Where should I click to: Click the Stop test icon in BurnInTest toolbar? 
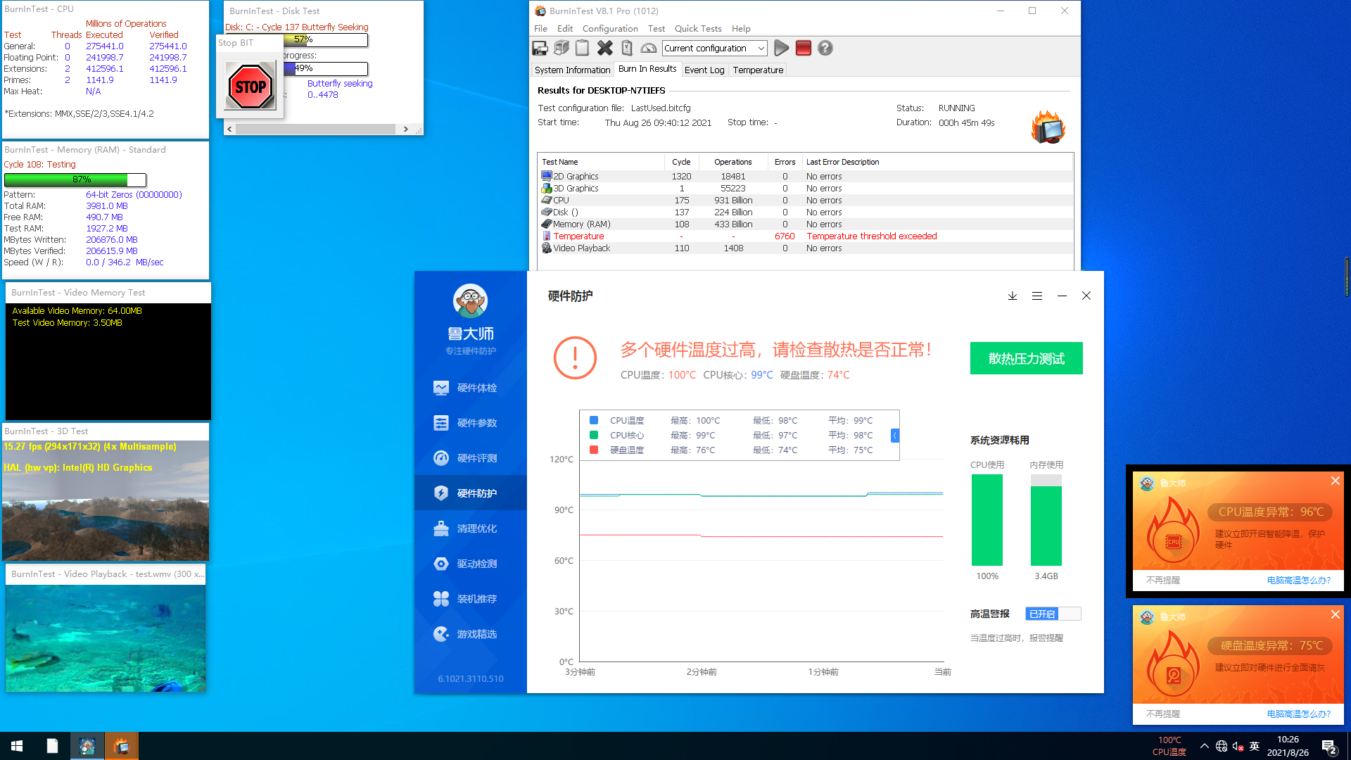click(x=804, y=49)
